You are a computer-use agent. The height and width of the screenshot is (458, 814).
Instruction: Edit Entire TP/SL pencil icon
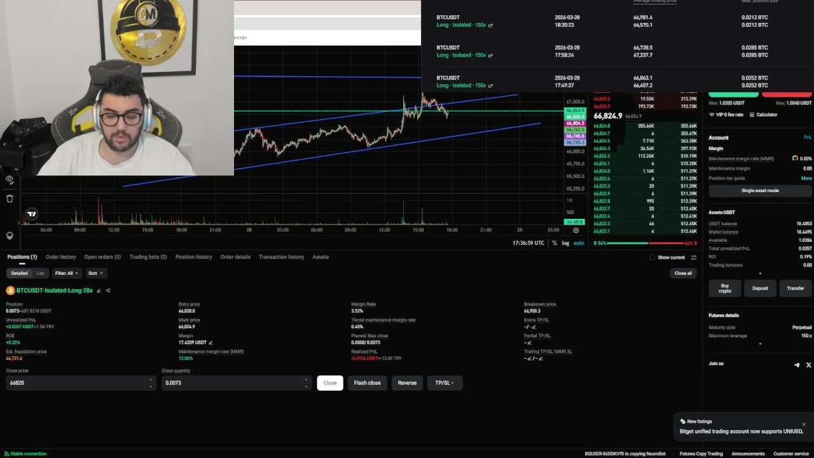point(534,327)
